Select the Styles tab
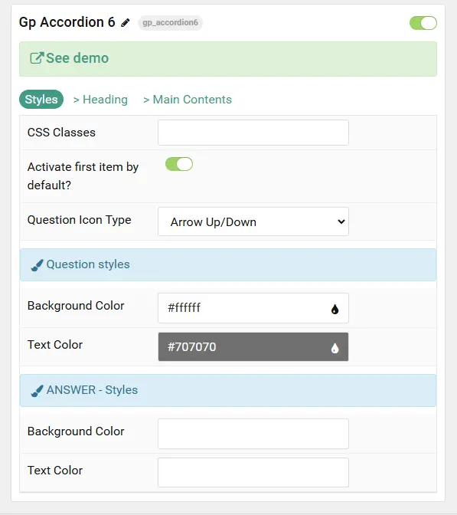The width and height of the screenshot is (457, 515). tap(41, 99)
